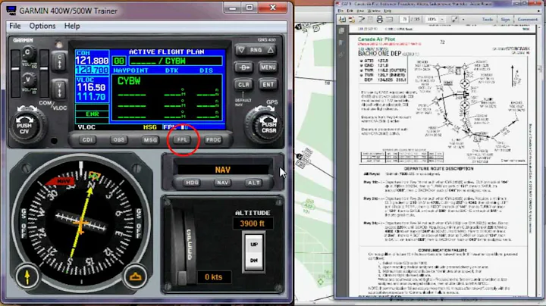
Task: Click the Direct-To button on the GNS 430
Action: click(243, 67)
